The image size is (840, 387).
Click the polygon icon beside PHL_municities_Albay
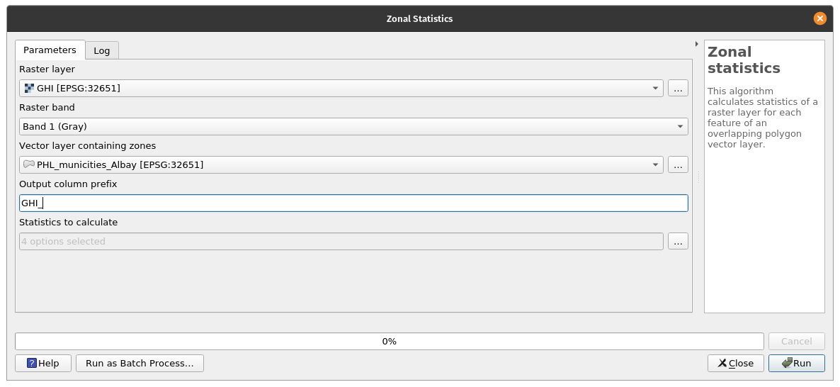click(29, 164)
